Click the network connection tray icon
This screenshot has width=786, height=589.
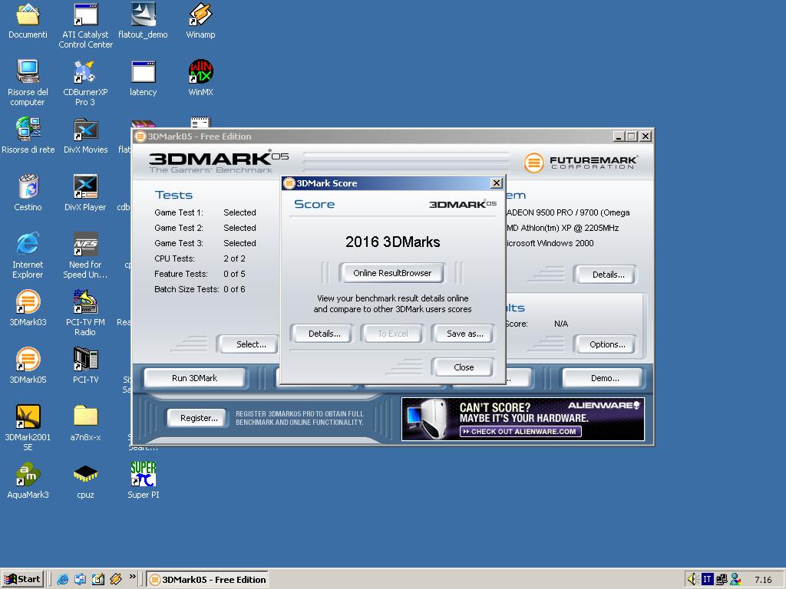(722, 580)
